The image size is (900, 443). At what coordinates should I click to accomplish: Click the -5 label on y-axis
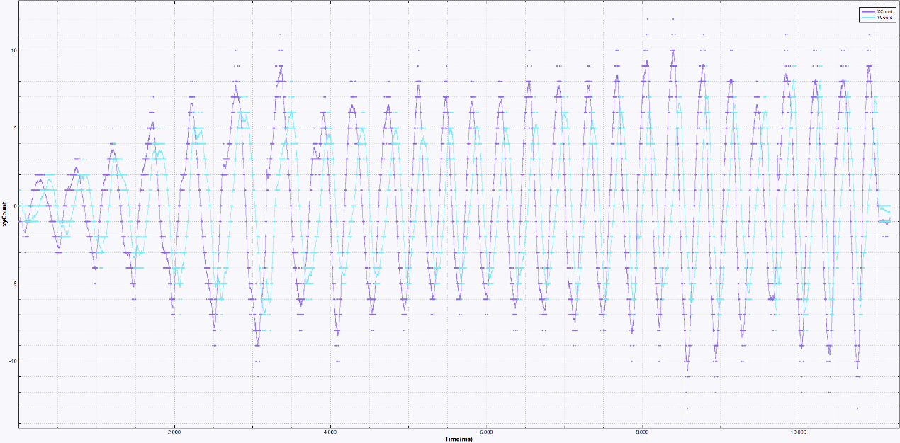pos(12,284)
